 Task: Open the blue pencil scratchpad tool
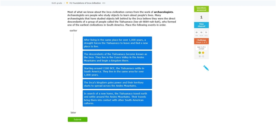[x=206, y=68]
